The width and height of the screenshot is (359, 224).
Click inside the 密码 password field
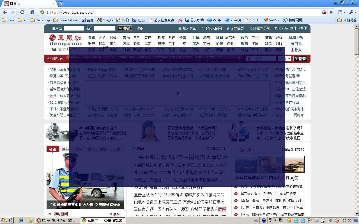(104, 28)
